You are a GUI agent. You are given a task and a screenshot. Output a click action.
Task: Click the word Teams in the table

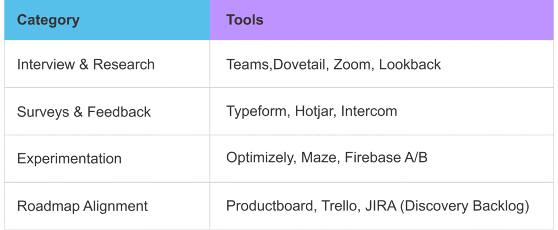coord(248,65)
